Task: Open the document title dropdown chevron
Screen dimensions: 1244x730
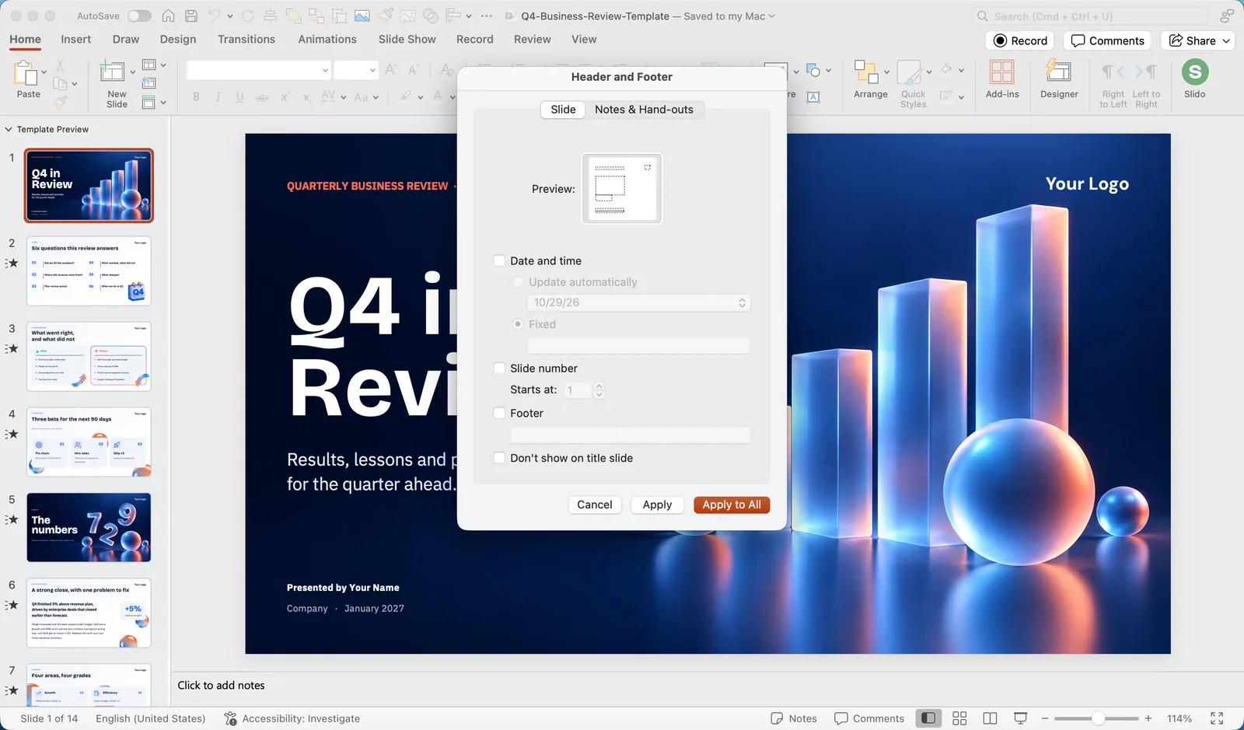Action: pyautogui.click(x=772, y=16)
